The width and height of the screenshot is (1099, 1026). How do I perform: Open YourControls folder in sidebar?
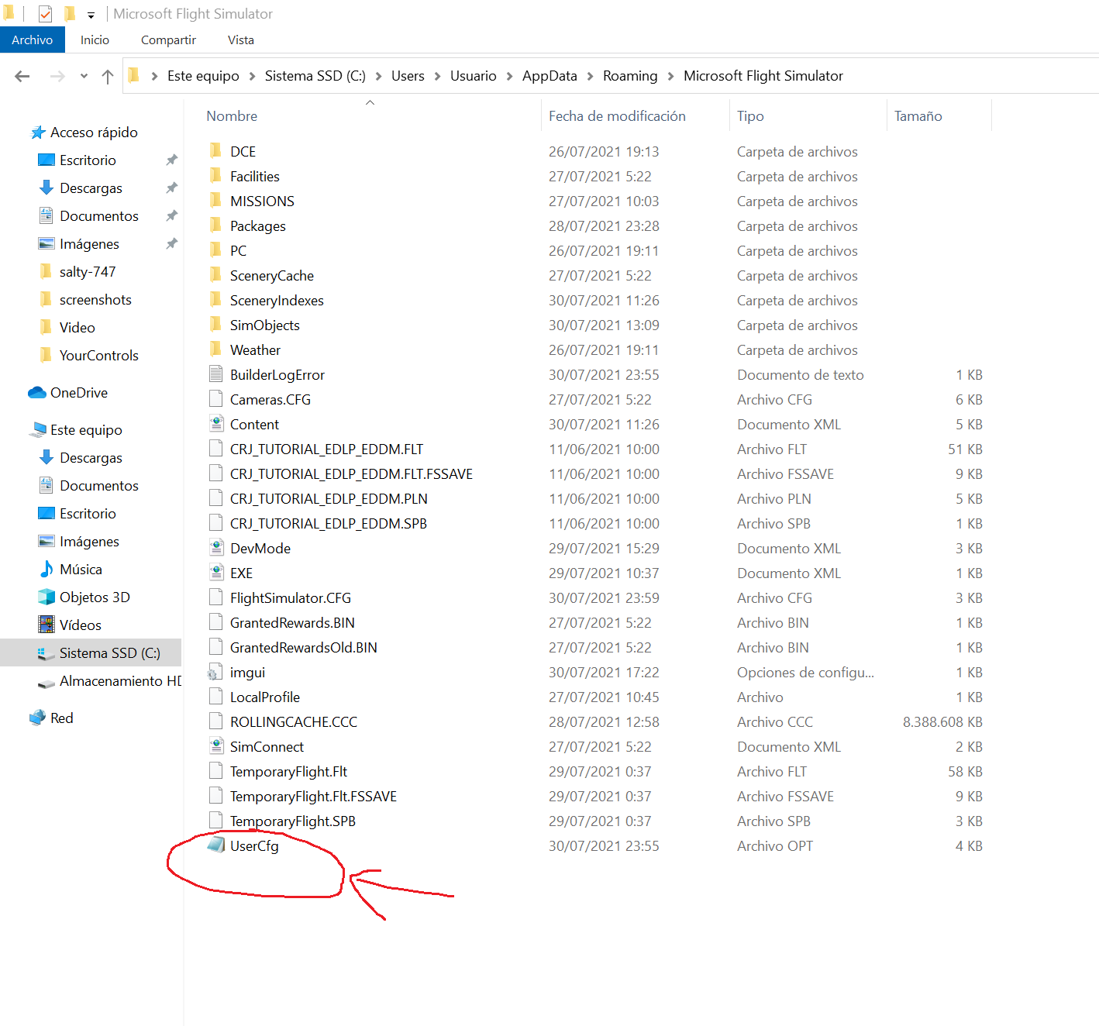pyautogui.click(x=99, y=356)
